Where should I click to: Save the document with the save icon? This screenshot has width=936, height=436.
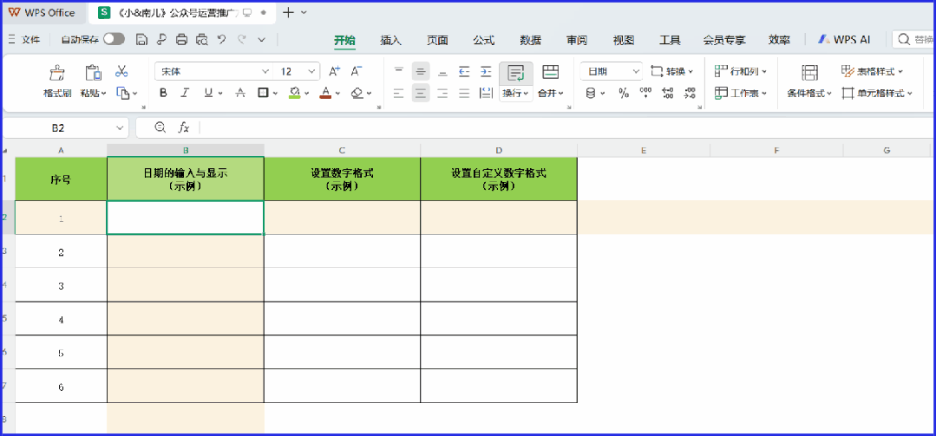141,39
